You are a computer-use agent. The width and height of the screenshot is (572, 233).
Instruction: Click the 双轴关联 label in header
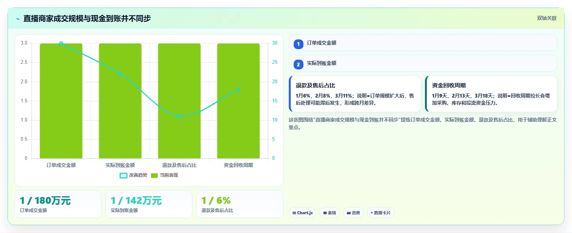[546, 18]
